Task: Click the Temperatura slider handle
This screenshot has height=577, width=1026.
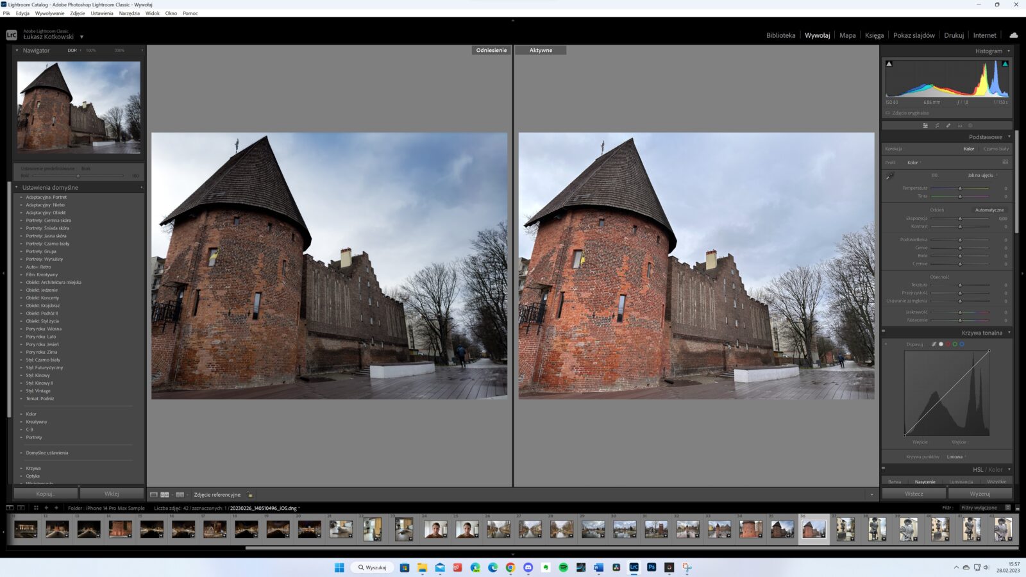Action: pyautogui.click(x=960, y=188)
